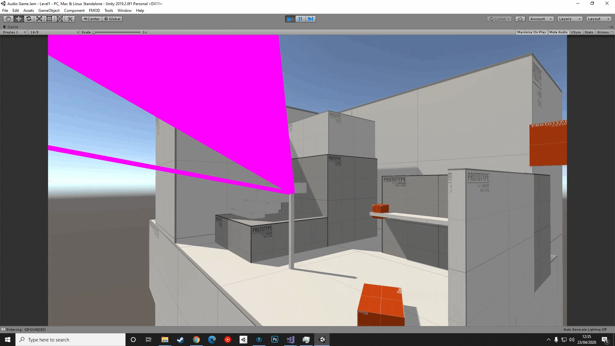This screenshot has width=615, height=346.
Task: Click the Step frame button
Action: [x=310, y=19]
